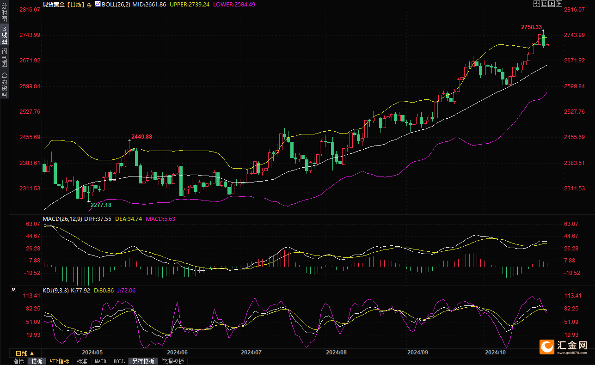Click the UPPER:2739.24 value

190,4
